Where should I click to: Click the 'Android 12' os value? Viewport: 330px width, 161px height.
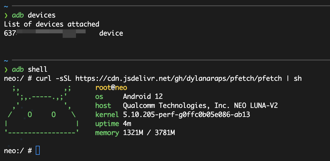[x=143, y=97]
